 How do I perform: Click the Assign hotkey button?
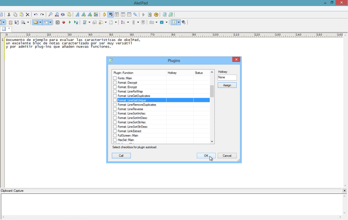pos(227,85)
